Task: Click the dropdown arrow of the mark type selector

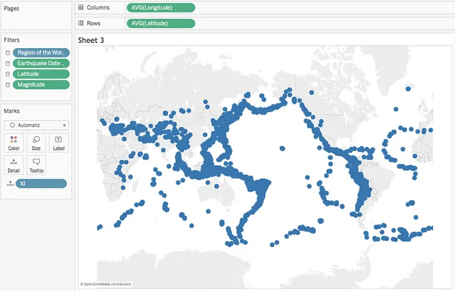Action: [64, 125]
